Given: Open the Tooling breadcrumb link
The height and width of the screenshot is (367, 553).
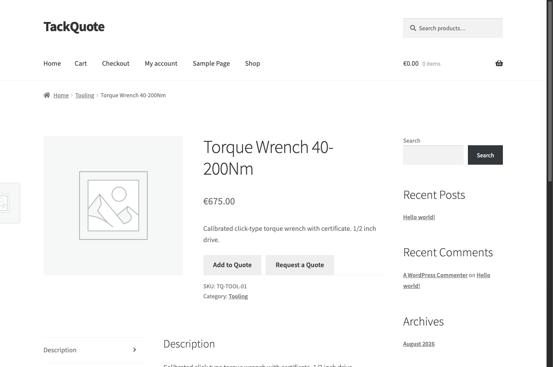Looking at the screenshot, I should (x=85, y=95).
